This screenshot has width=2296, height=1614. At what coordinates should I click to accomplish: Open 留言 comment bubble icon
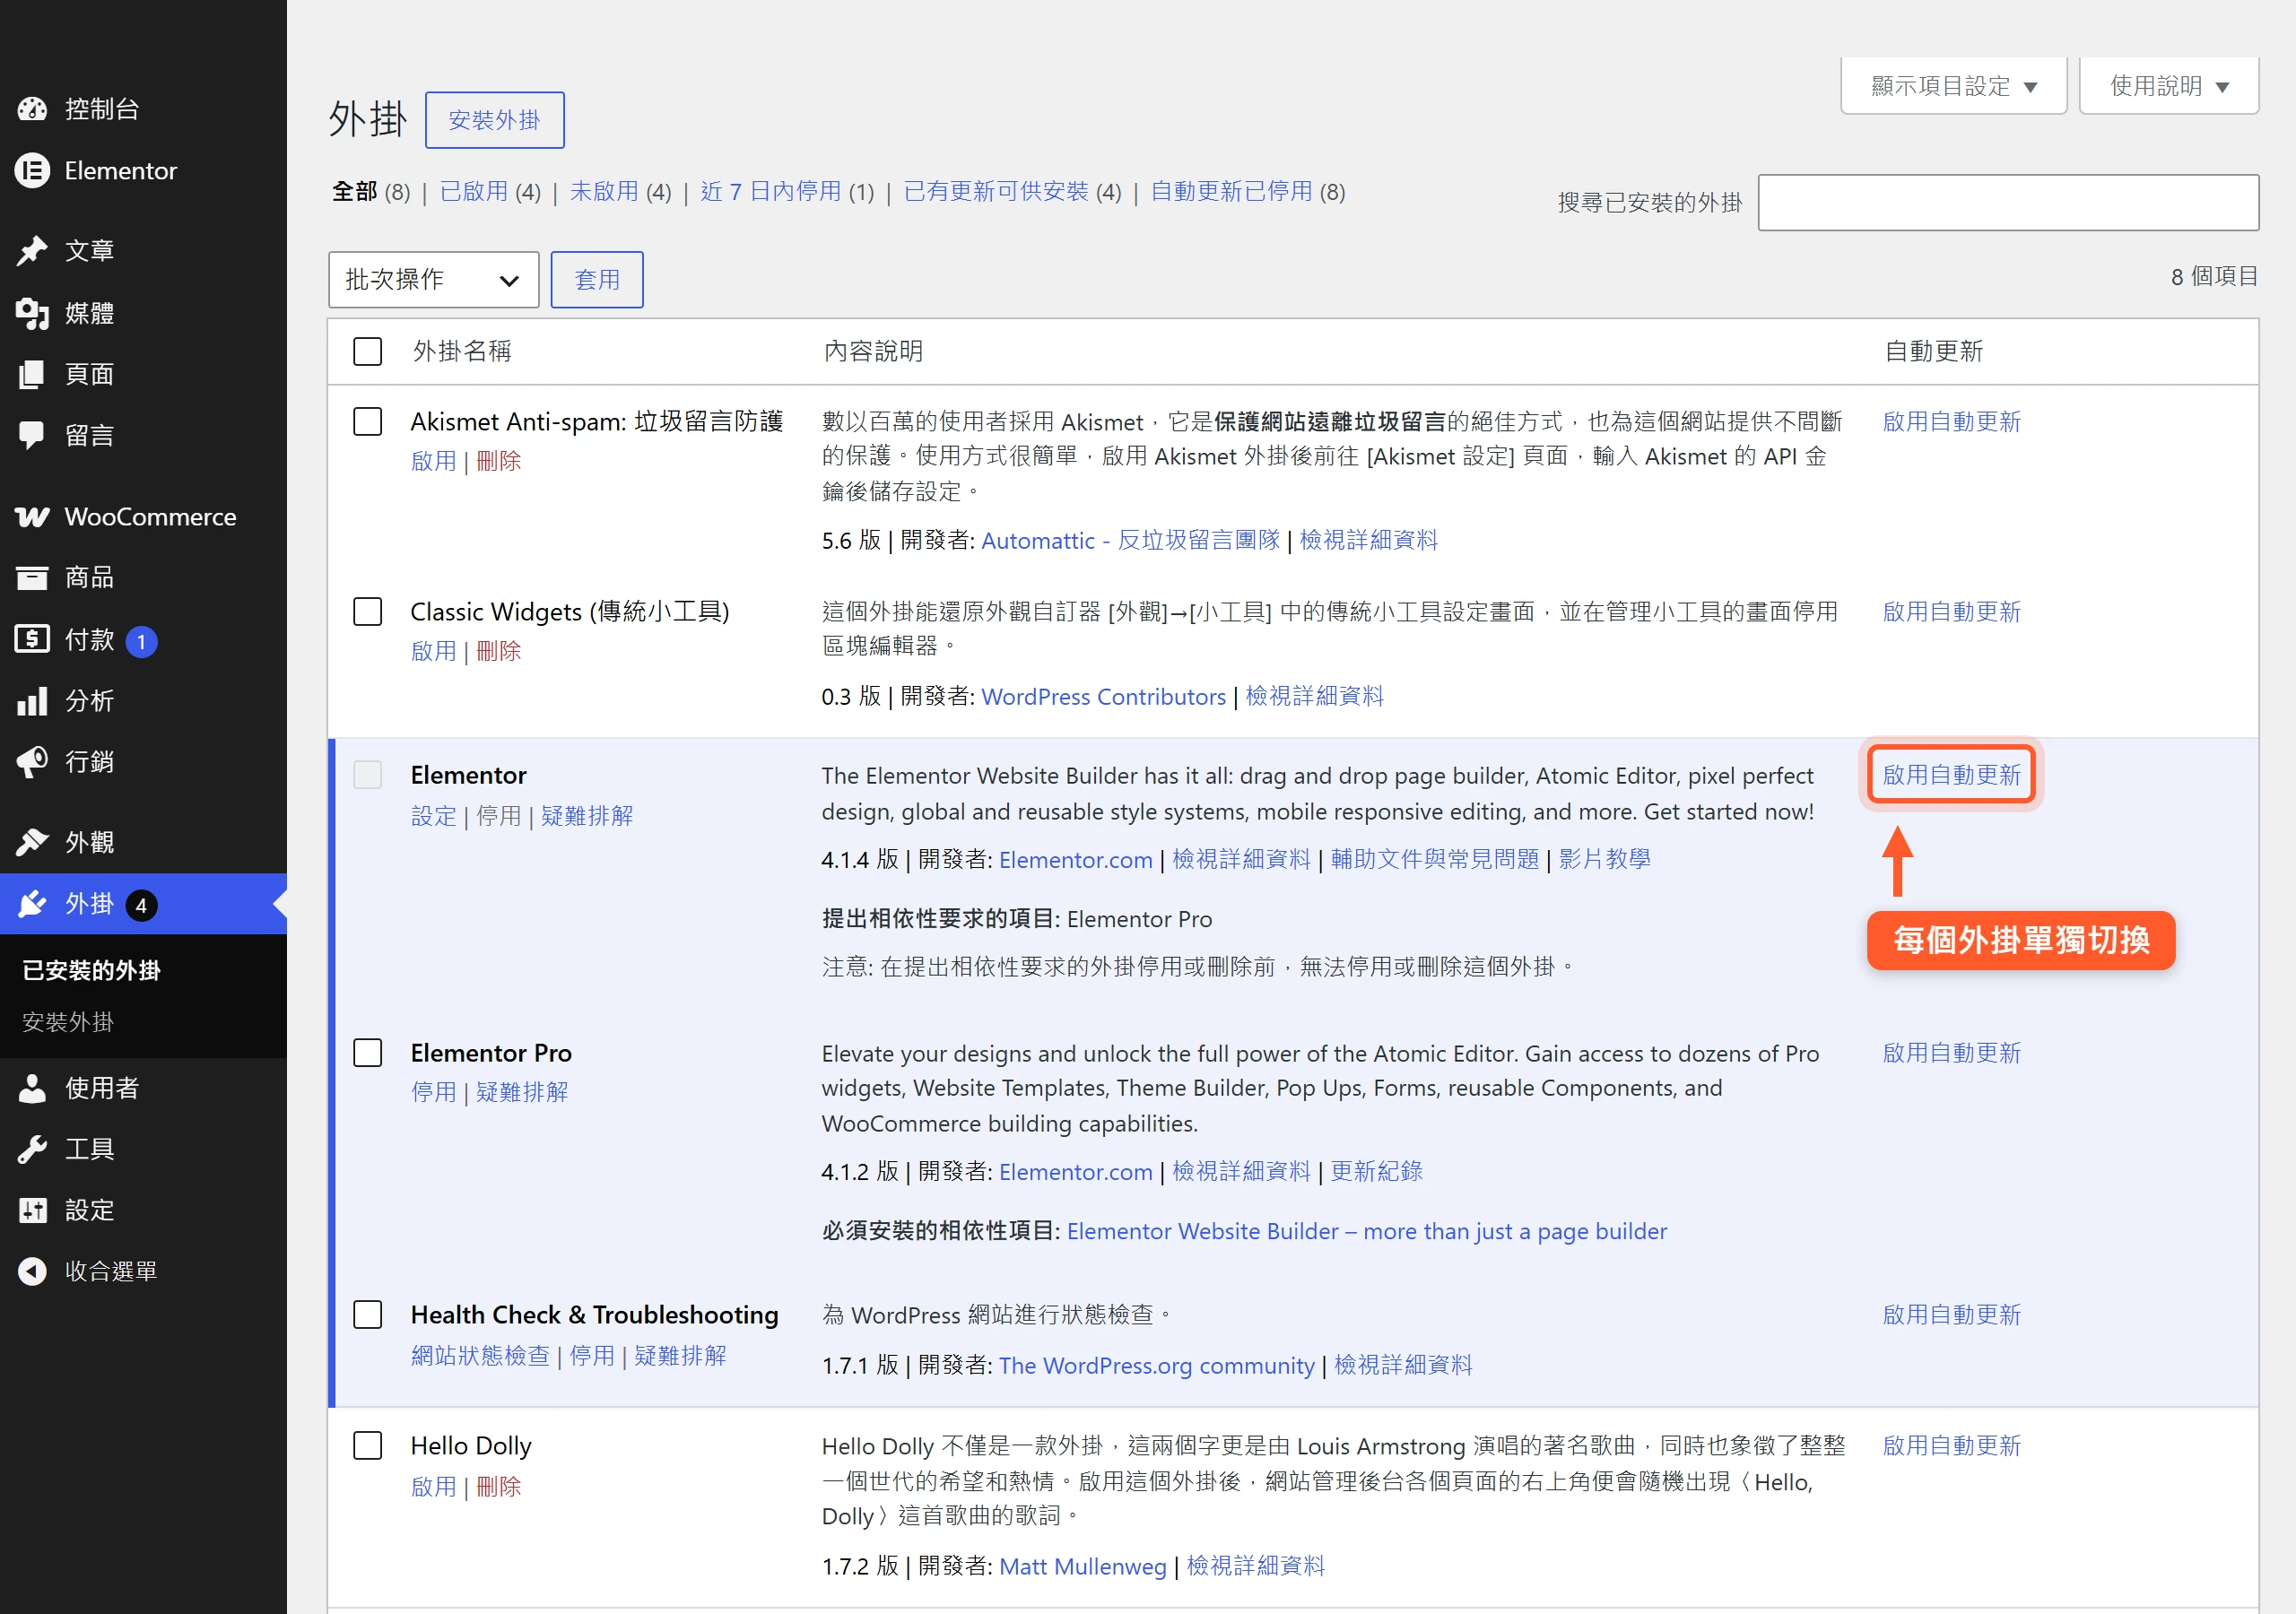[32, 435]
